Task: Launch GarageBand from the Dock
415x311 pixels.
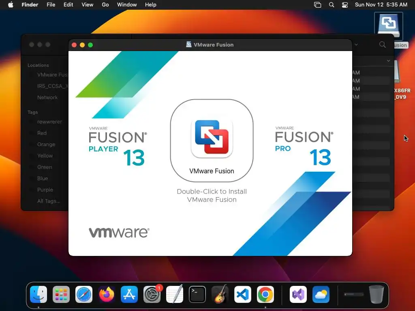Action: click(x=220, y=294)
